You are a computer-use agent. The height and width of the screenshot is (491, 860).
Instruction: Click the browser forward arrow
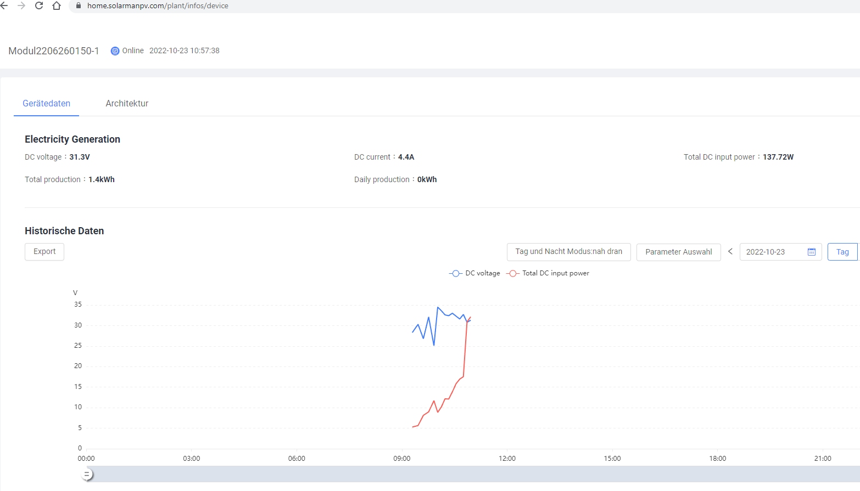click(21, 5)
